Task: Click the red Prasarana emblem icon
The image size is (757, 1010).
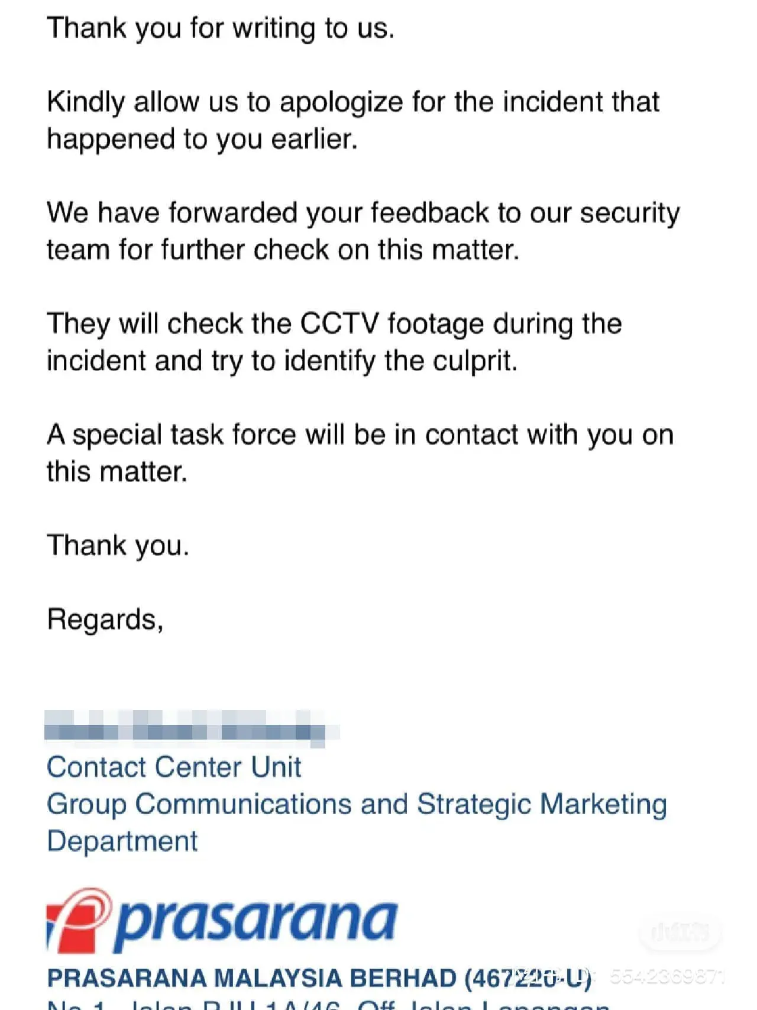Action: click(x=79, y=920)
